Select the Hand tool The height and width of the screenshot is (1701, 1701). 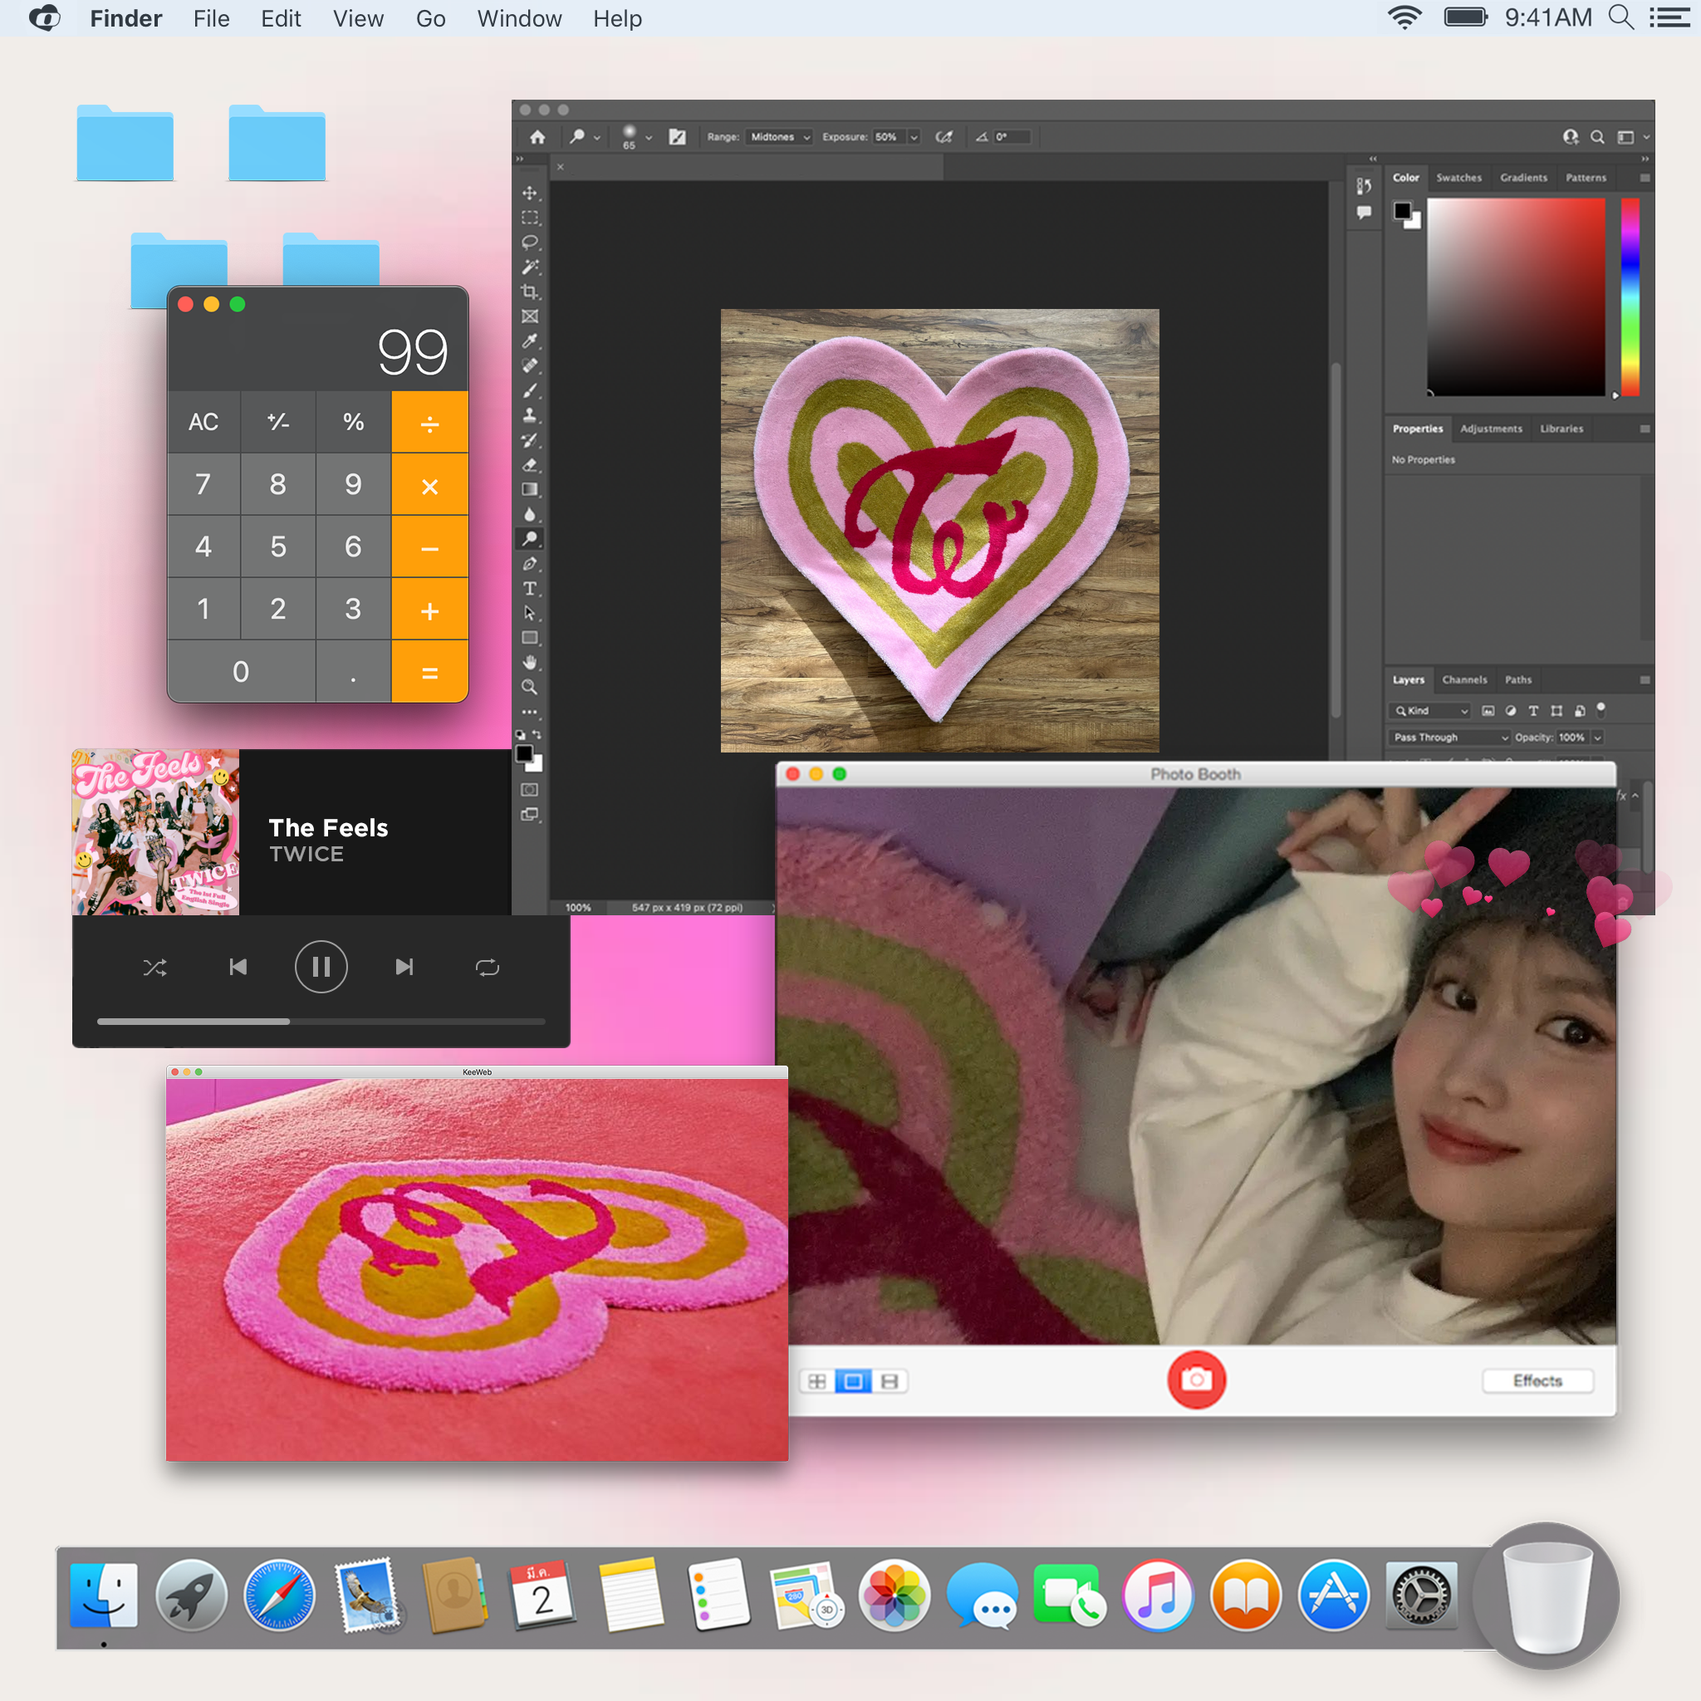click(x=529, y=662)
